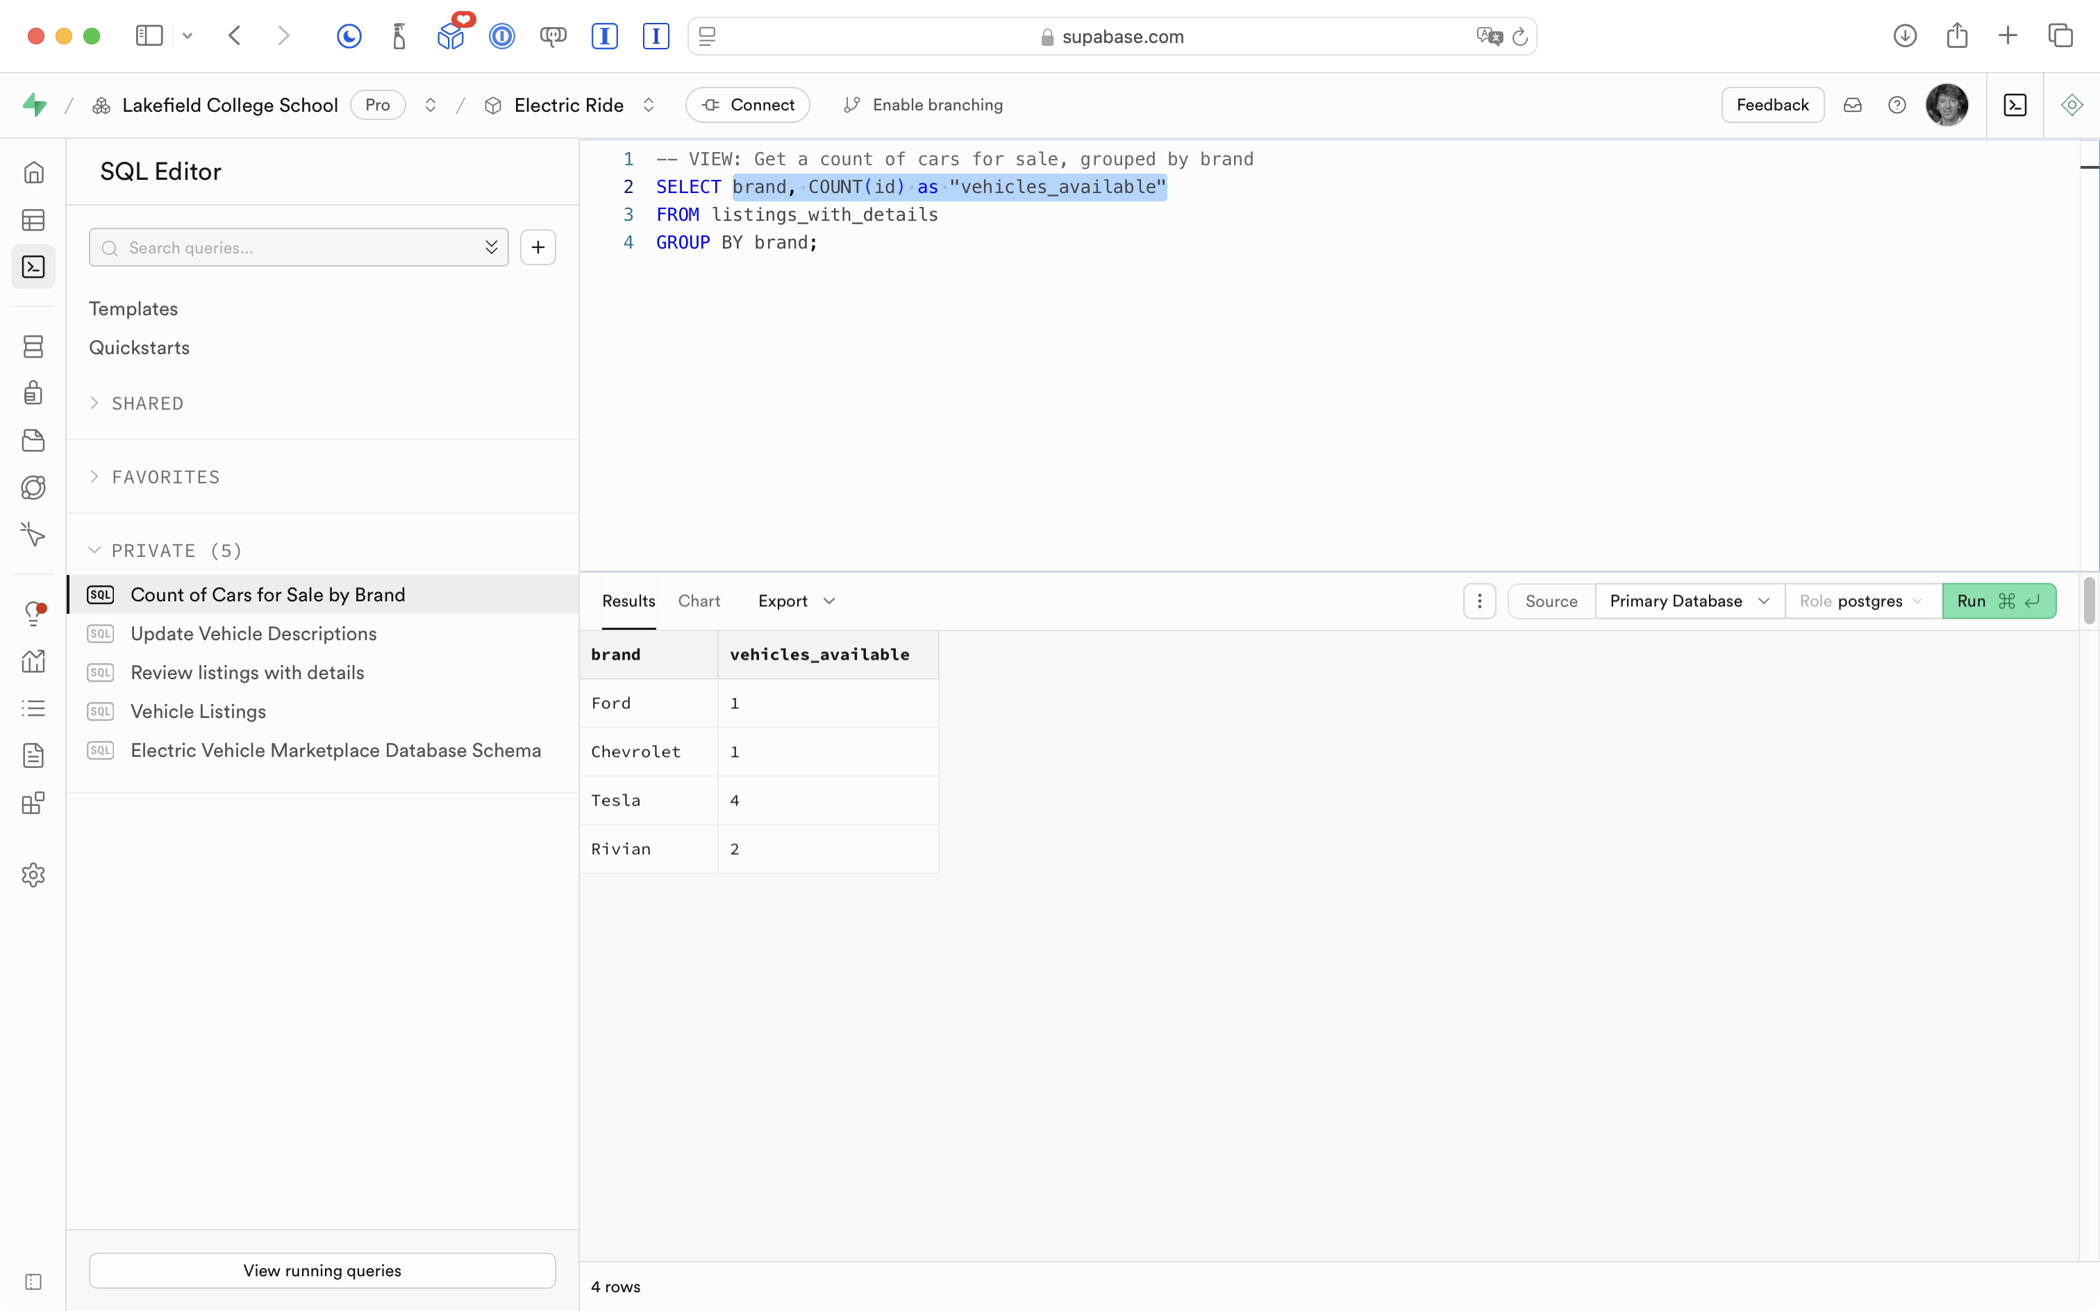Switch to the Chart tab

click(699, 601)
